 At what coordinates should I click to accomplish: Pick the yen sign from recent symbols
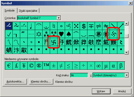[24, 65]
